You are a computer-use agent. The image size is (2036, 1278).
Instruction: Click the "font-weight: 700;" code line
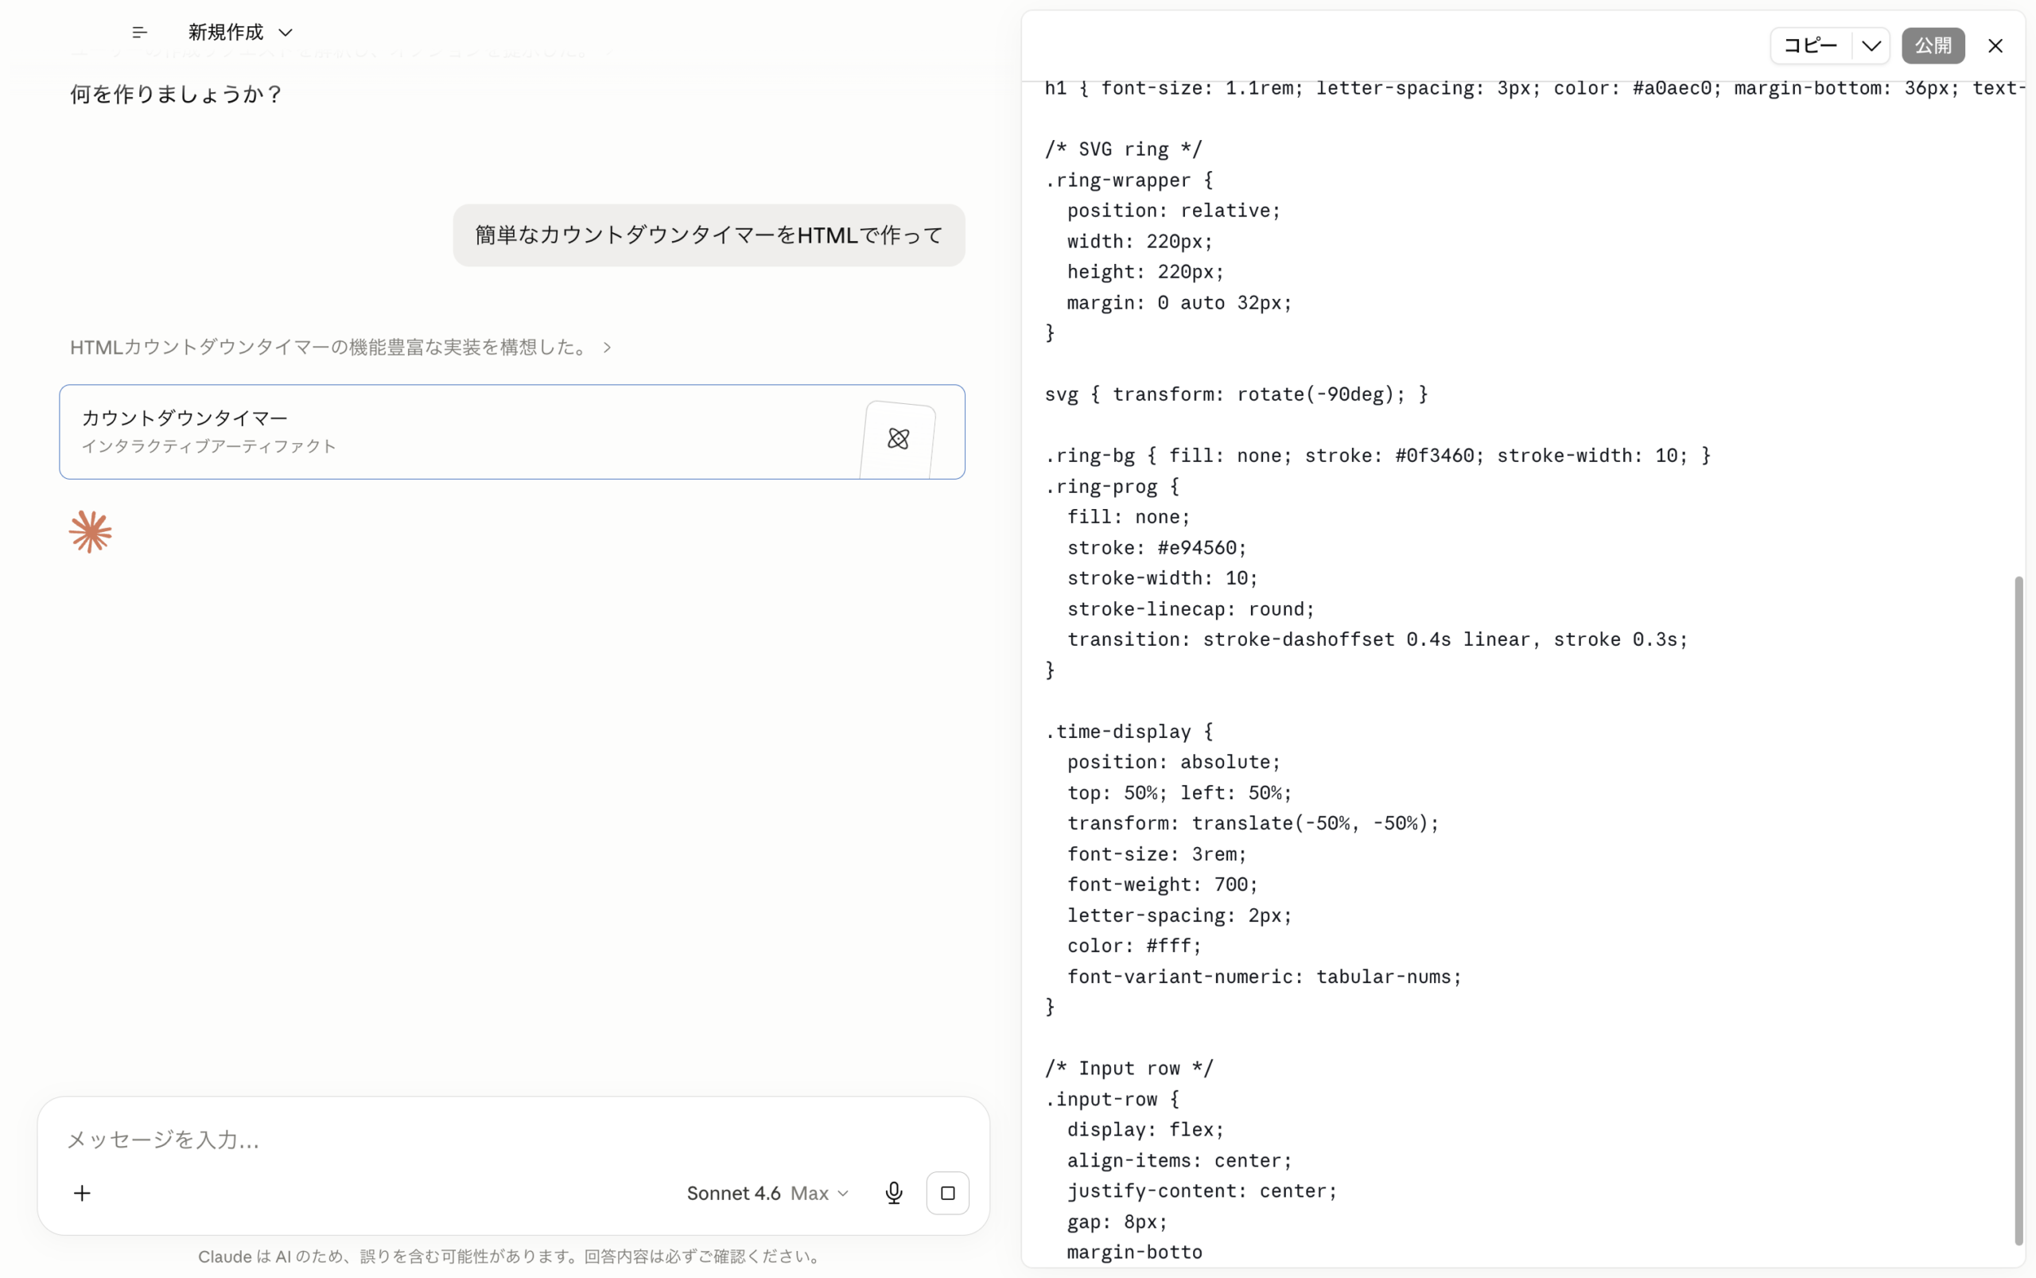coord(1162,885)
